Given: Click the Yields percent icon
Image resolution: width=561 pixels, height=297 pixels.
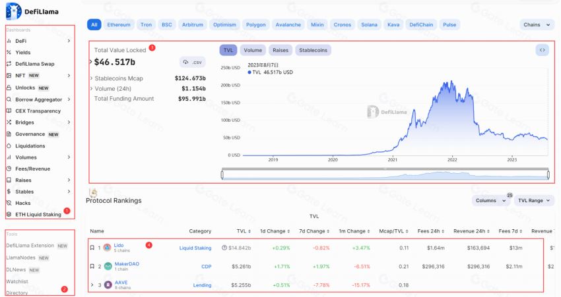Looking at the screenshot, I should click(9, 53).
